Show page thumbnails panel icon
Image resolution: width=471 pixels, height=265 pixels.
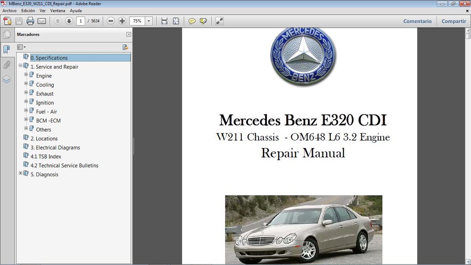[6, 35]
